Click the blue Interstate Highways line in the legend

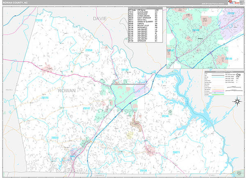click(x=218, y=93)
